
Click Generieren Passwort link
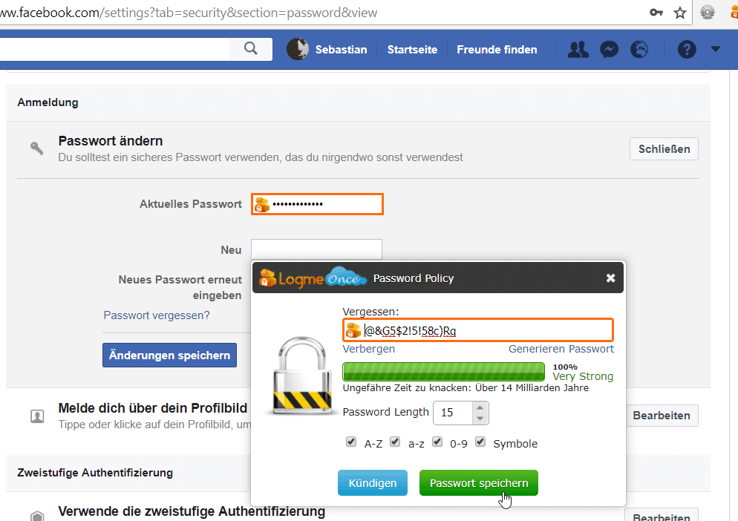[x=561, y=349]
